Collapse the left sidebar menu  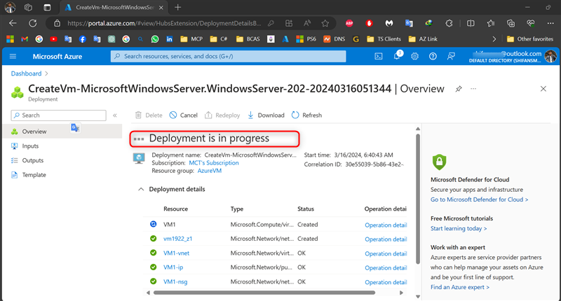114,115
